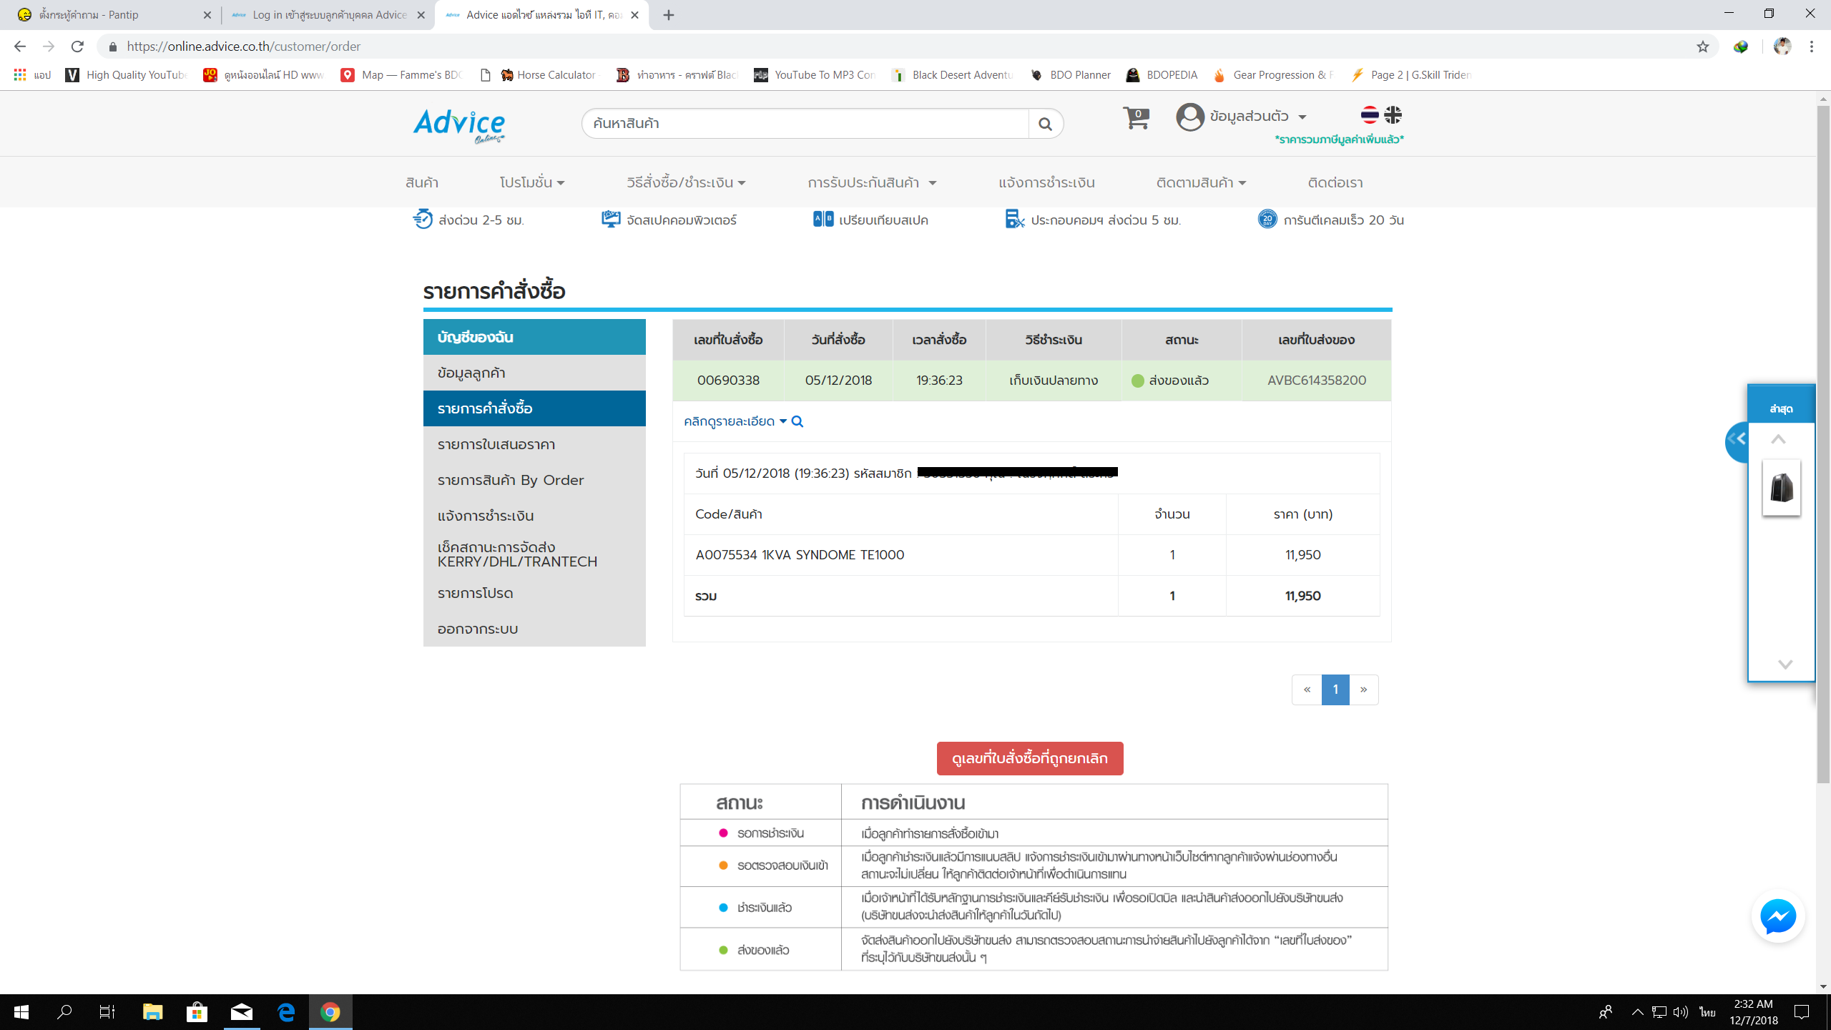Expand the product tracking dropdown menu
Viewport: 1831px width, 1030px height.
(x=1201, y=182)
